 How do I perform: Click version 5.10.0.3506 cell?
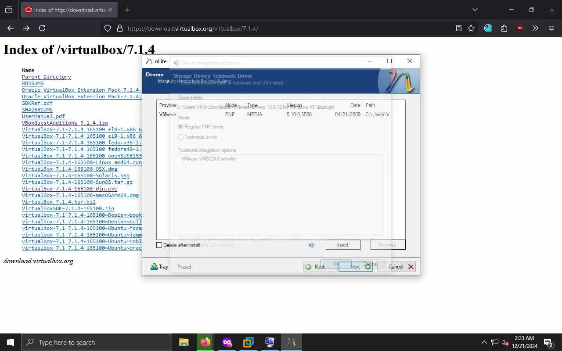[299, 115]
